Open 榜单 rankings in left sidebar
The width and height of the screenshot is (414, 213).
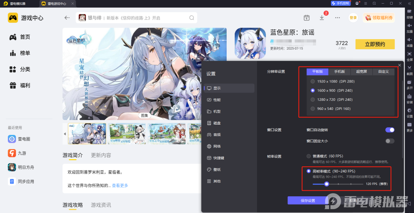(20, 53)
